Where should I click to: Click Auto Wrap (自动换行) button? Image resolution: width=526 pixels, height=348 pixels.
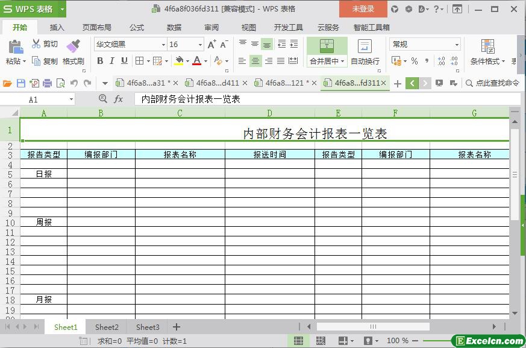[x=365, y=52]
